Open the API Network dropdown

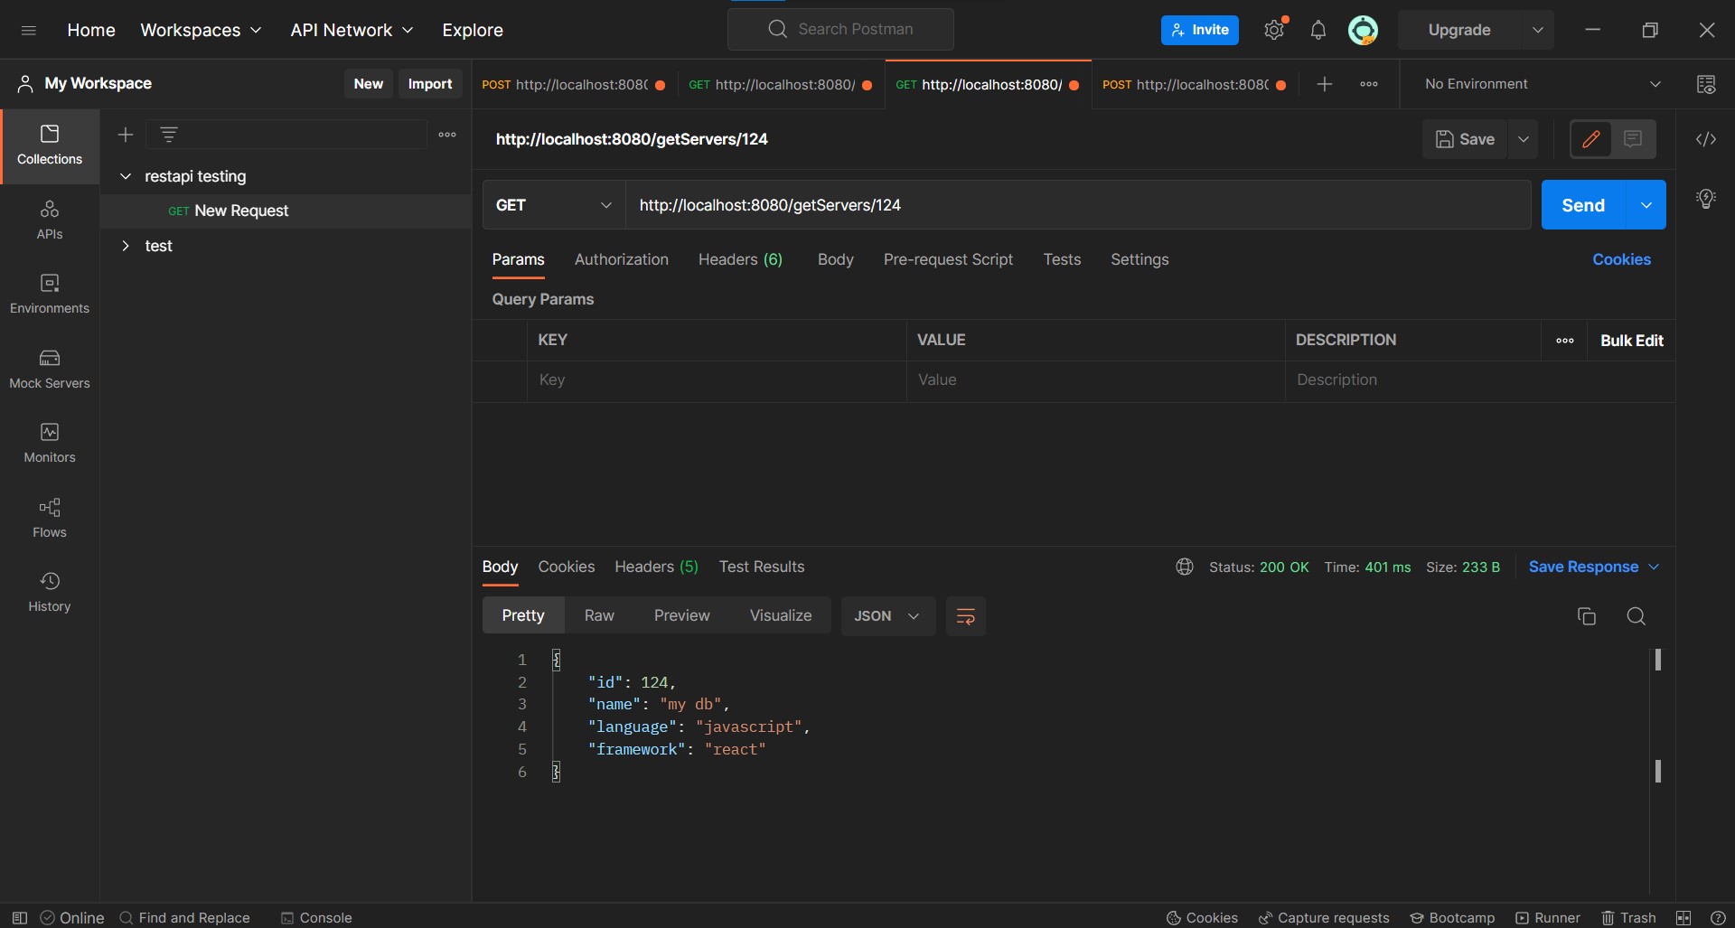coord(352,30)
